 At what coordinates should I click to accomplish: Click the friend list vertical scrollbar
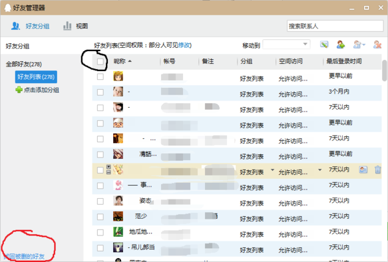(x=384, y=70)
